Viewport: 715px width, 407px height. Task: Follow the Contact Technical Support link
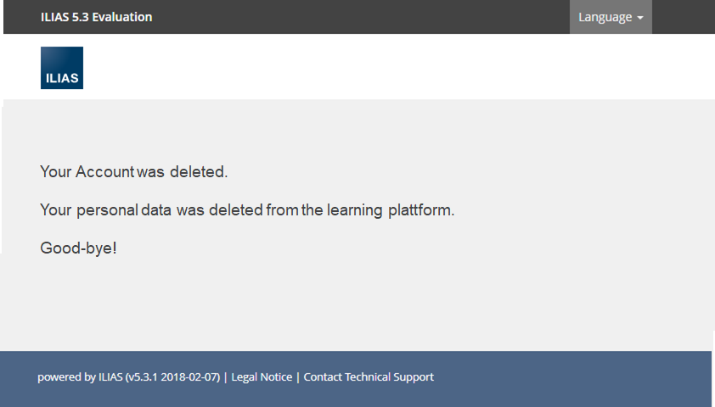tap(369, 377)
